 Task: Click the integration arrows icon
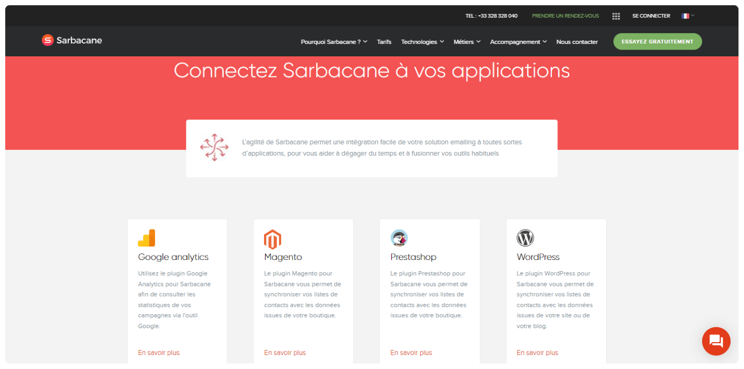[214, 147]
